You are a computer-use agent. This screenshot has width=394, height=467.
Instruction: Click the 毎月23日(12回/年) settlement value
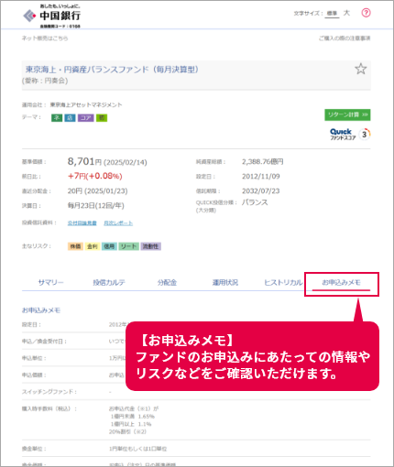coord(96,206)
